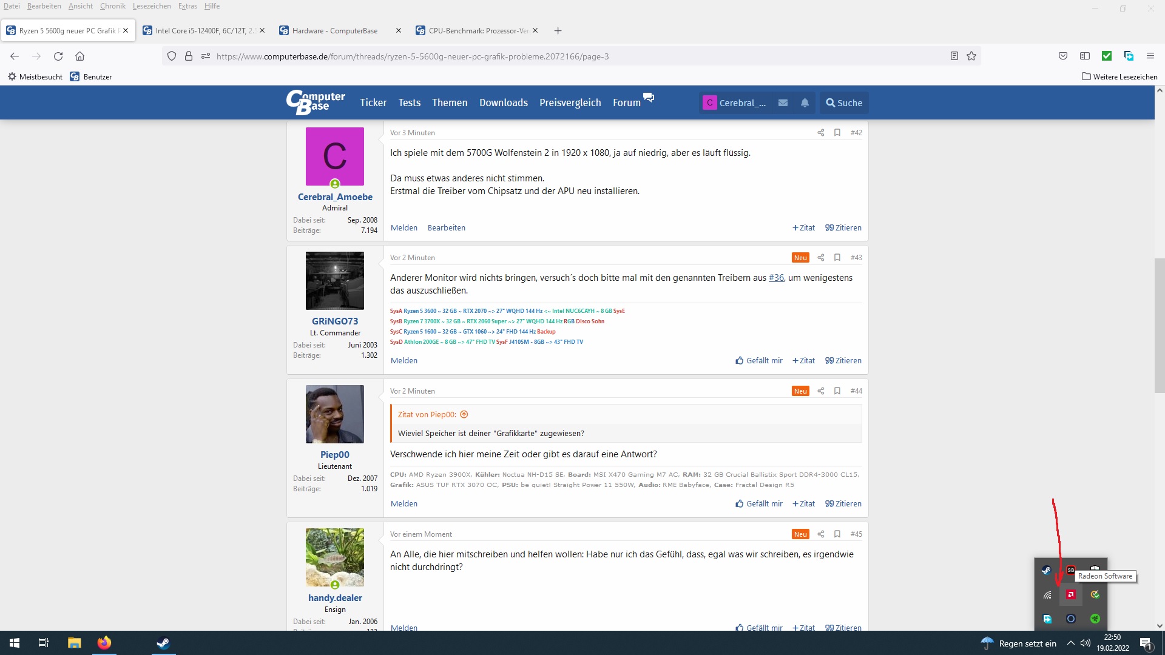Open the Lesezeichen menu

tap(152, 6)
